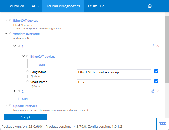Click circle marker beside Update intervals
Viewport: 169px width, 130px height.
[10, 105]
